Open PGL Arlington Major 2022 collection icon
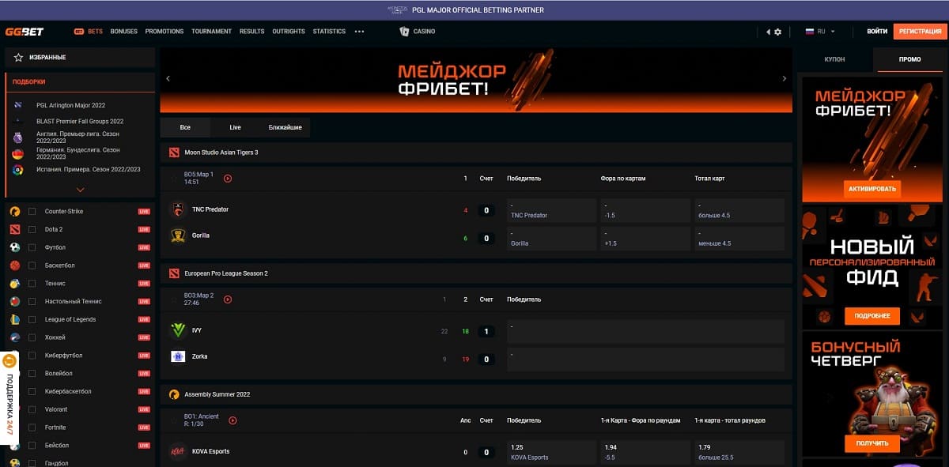The width and height of the screenshot is (949, 467). pos(18,105)
